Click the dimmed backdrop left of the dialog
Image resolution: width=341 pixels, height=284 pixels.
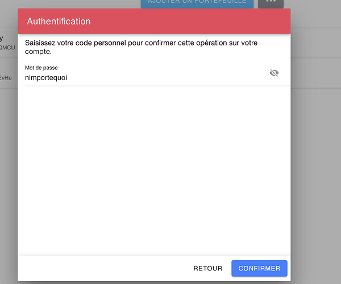click(8, 170)
